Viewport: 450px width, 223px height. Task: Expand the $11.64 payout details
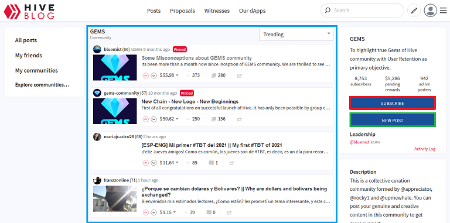tap(169, 163)
